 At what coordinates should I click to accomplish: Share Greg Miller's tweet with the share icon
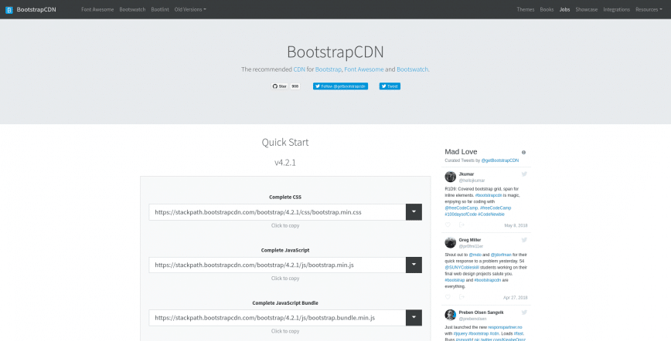[462, 297]
